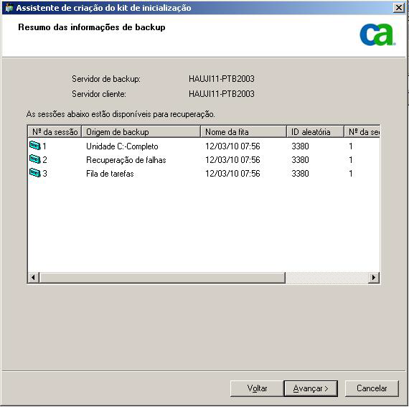Click the wizard icon in title bar
Screen dimensions: 409x407
coord(9,8)
